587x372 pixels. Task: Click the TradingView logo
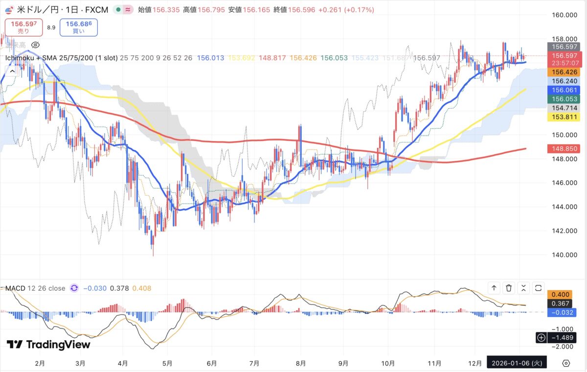[48, 345]
